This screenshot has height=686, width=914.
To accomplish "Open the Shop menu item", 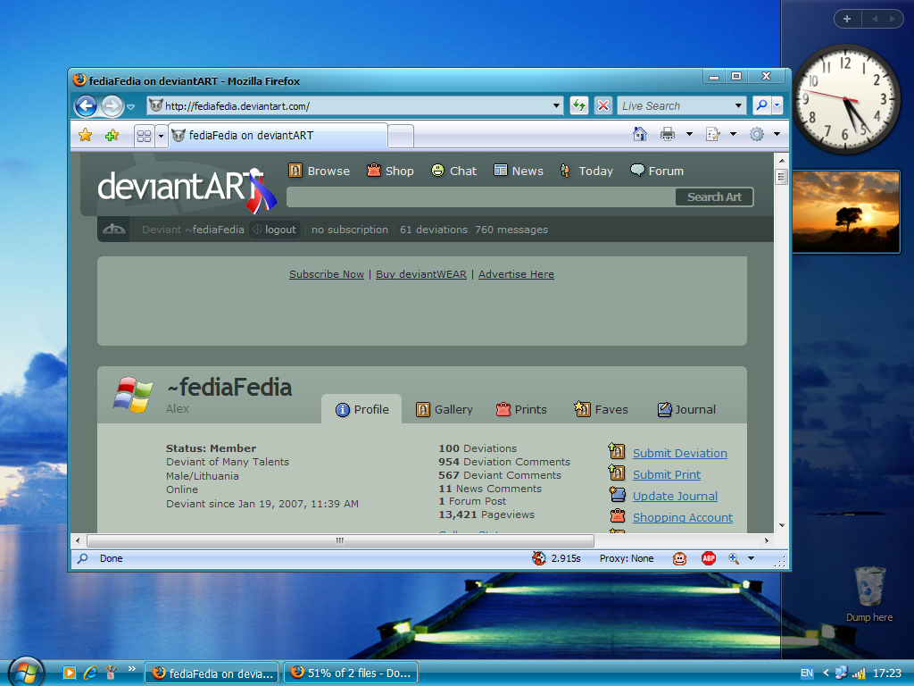I will click(x=390, y=171).
